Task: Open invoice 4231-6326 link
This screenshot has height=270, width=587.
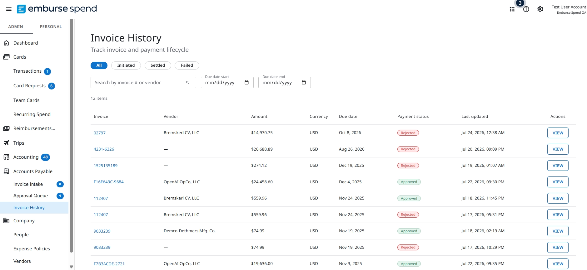Action: coord(104,149)
